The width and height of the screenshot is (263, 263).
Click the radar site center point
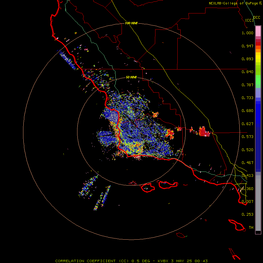(x=131, y=132)
